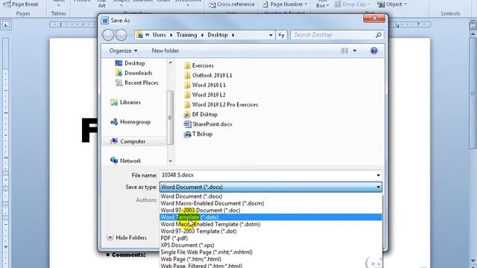Click the refresh button beside address bar

[281, 35]
